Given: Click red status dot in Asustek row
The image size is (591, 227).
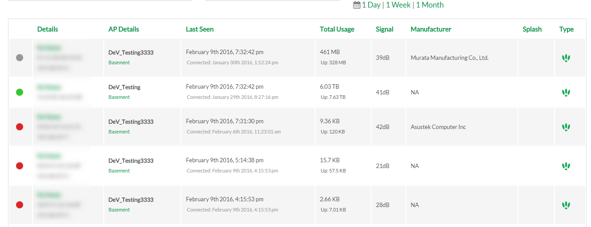Looking at the screenshot, I should click(20, 127).
